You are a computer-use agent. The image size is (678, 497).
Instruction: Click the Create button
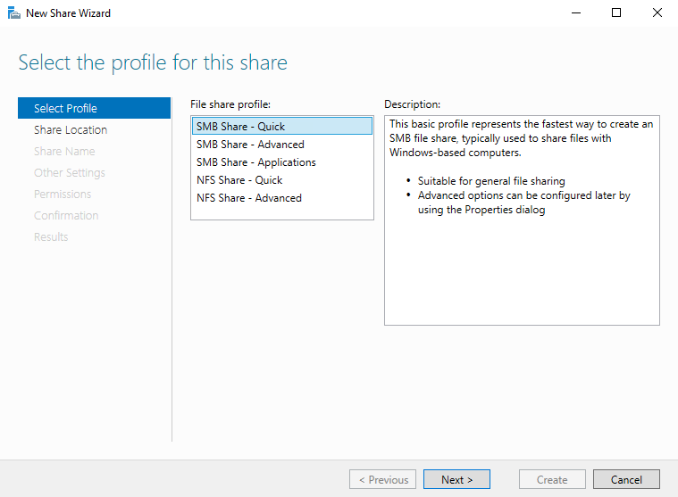552,479
